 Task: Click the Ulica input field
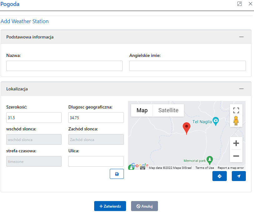pos(96,161)
